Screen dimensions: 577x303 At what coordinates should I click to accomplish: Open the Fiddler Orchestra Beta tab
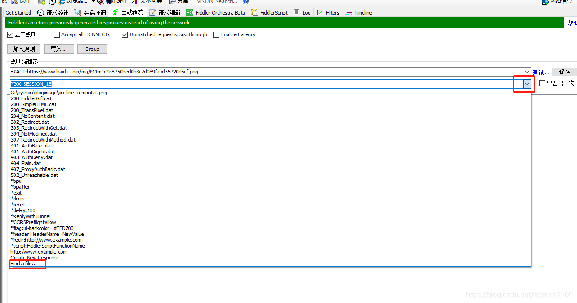[216, 13]
